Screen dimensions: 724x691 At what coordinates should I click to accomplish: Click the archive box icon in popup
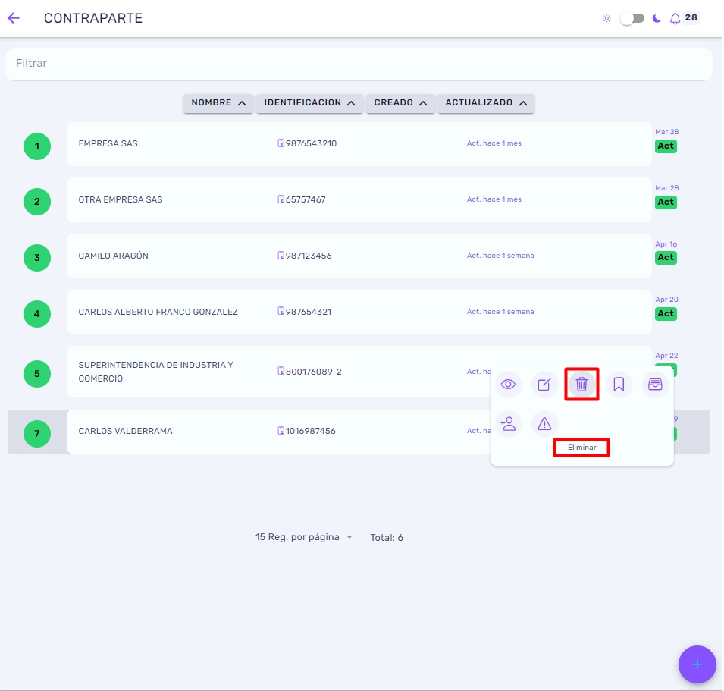pyautogui.click(x=655, y=385)
